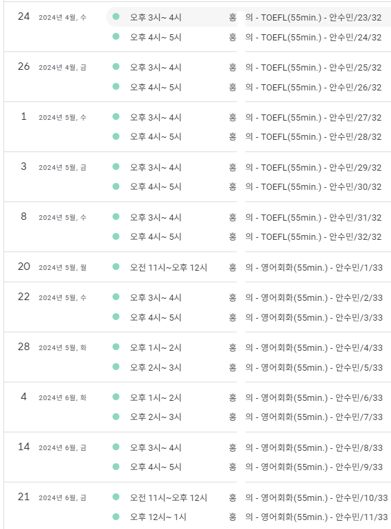Screen dimensions: 391x529
Task: Click the green dot of 영어회화 안수민/6/33
Action: (x=116, y=397)
